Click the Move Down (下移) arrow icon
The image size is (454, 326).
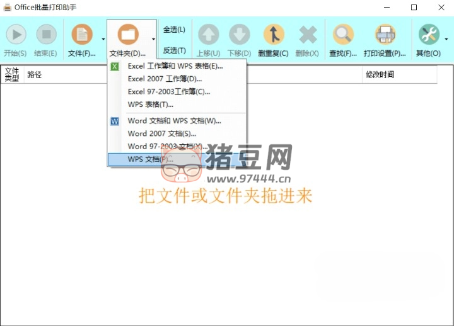[240, 35]
